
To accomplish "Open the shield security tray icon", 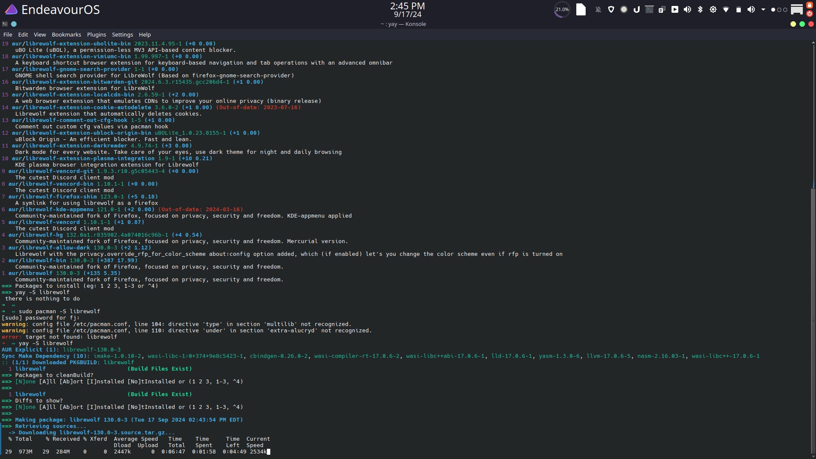I will click(x=611, y=9).
